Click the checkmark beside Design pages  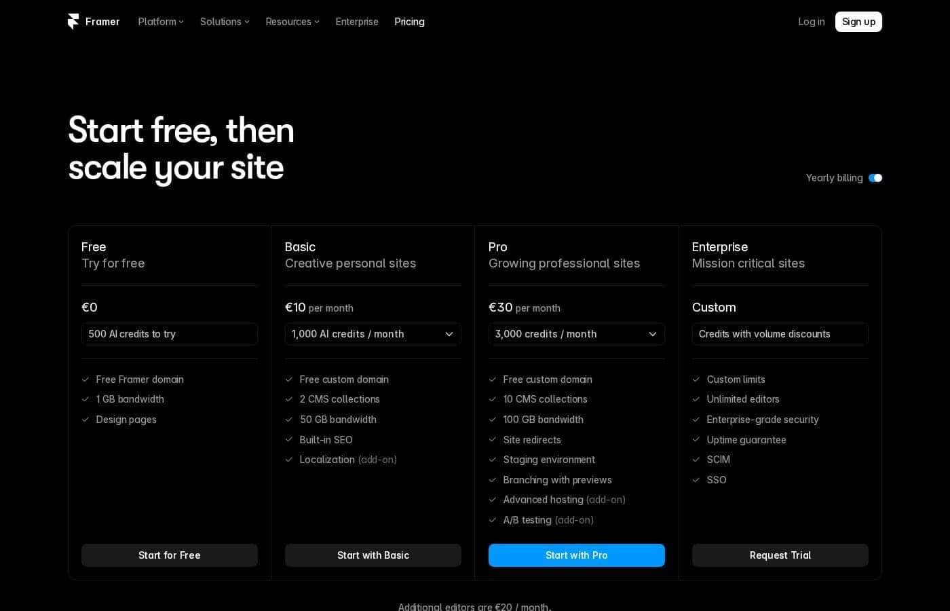(x=85, y=420)
